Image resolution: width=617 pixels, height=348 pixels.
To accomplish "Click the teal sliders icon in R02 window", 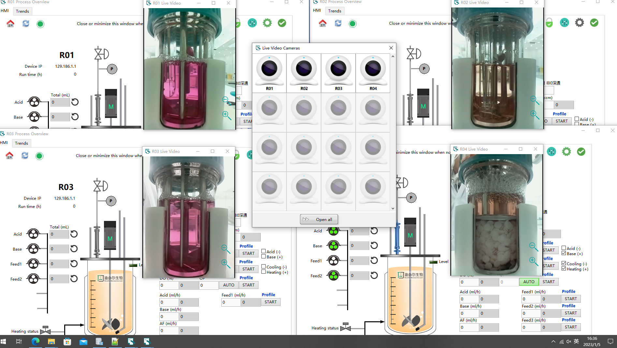I will coord(565,22).
